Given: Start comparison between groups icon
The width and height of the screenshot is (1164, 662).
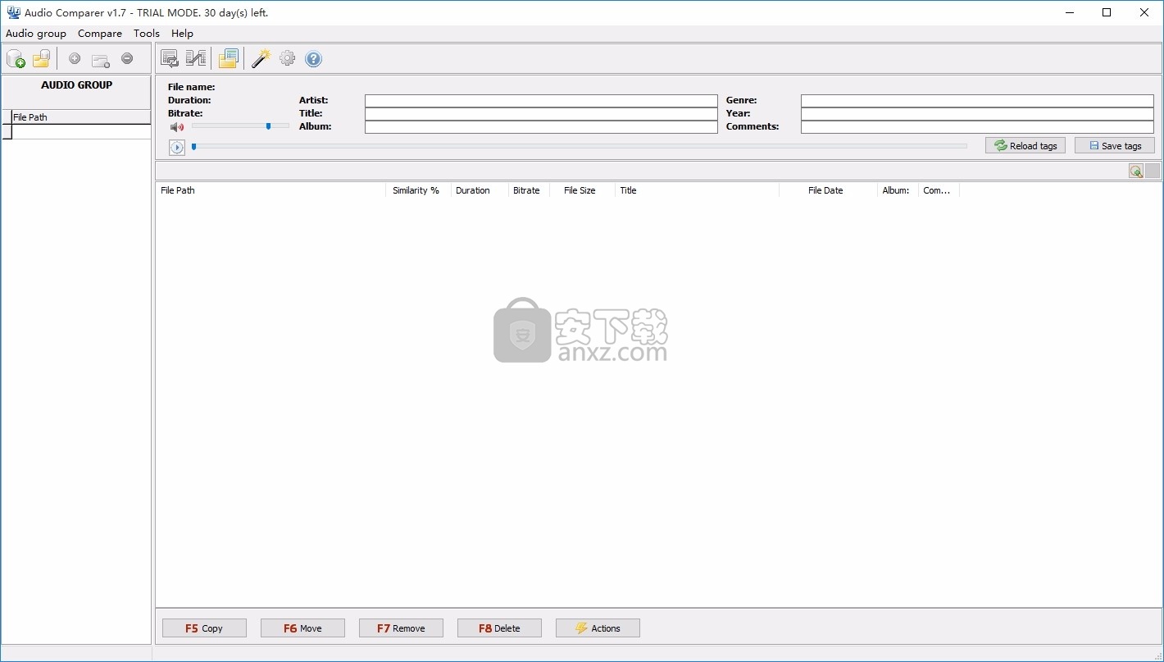Looking at the screenshot, I should click(x=196, y=58).
